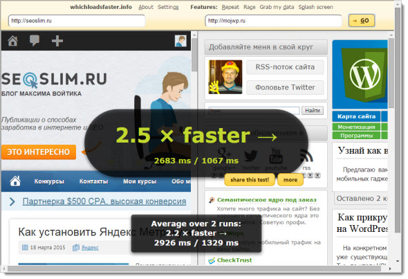This screenshot has width=408, height=279.
Task: Click the Оставлено 2 sidebar heading
Action: pyautogui.click(x=362, y=198)
